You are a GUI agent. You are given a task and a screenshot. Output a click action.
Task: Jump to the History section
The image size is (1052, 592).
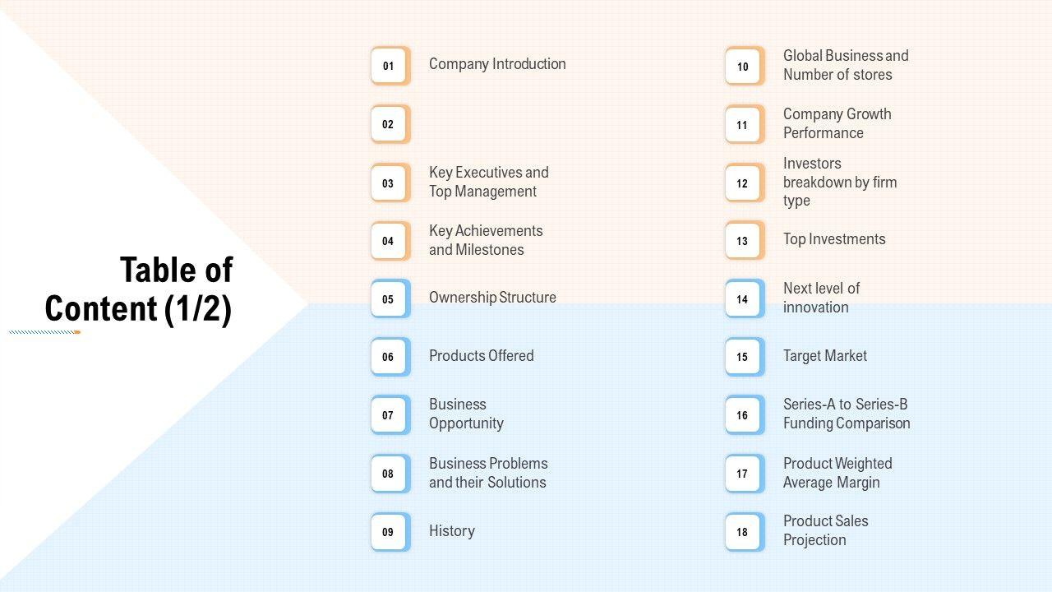[452, 531]
